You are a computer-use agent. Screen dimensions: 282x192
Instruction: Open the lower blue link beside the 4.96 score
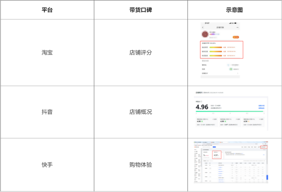click(261, 108)
